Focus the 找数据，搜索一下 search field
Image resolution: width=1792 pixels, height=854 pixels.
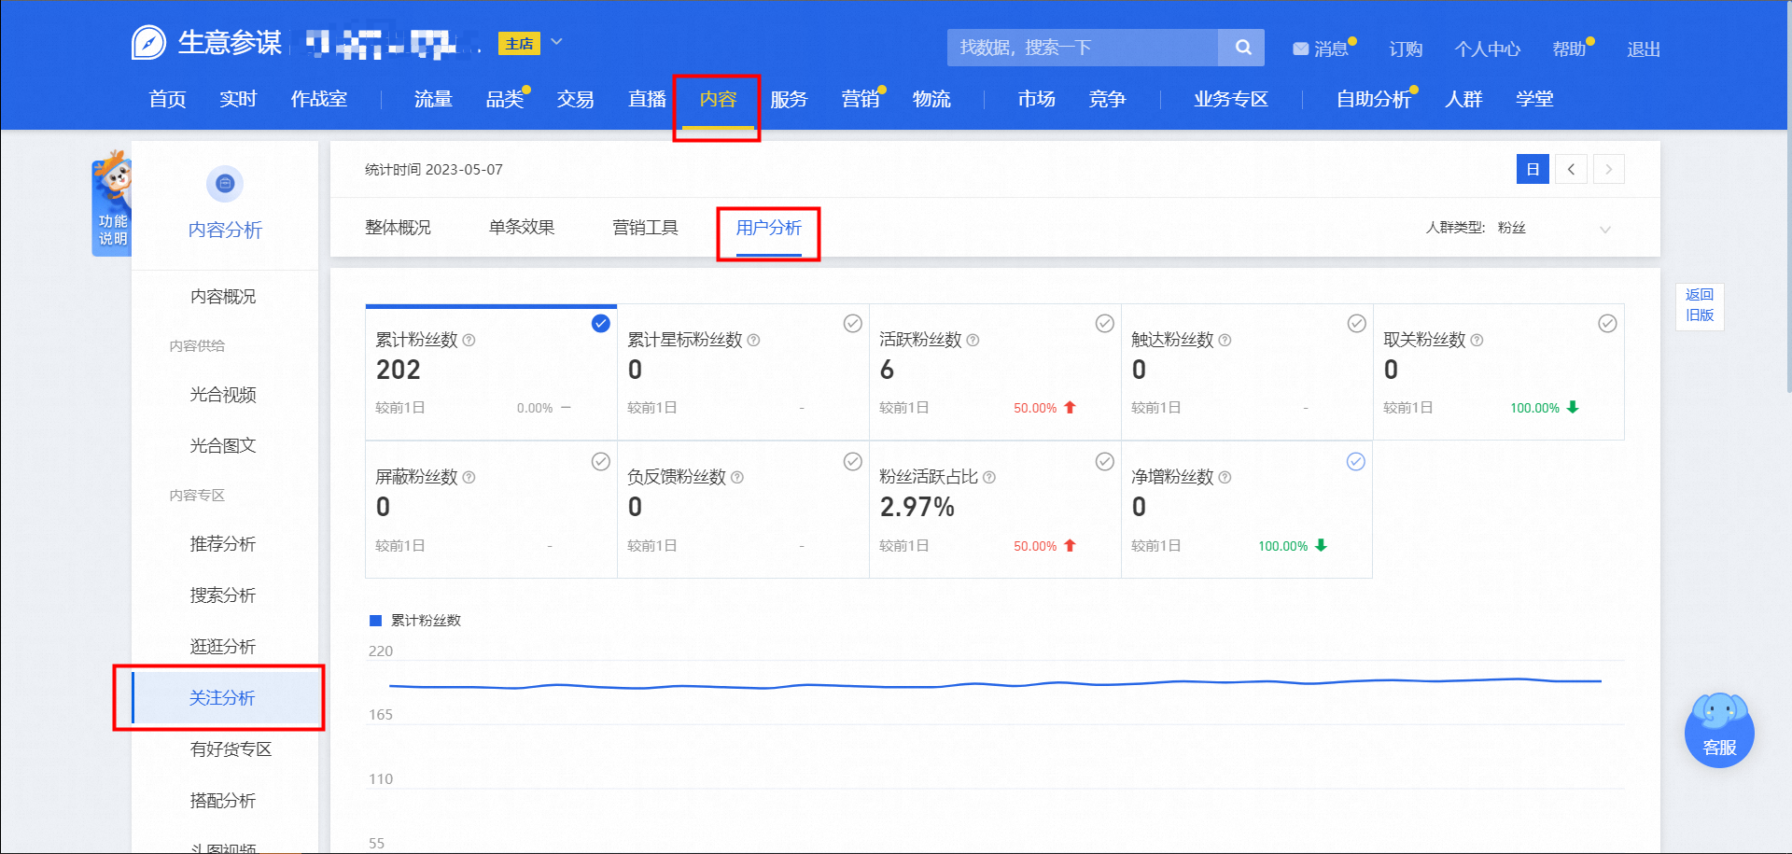tap(1083, 48)
